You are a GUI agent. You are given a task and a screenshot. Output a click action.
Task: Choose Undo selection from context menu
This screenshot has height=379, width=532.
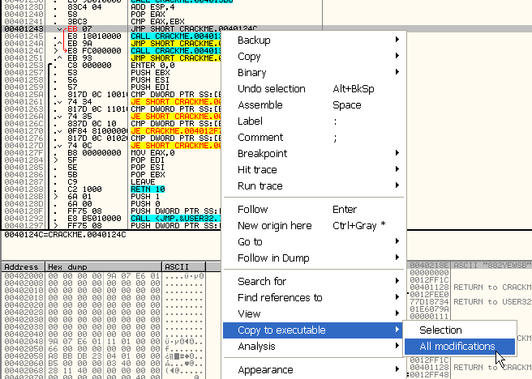coord(272,89)
